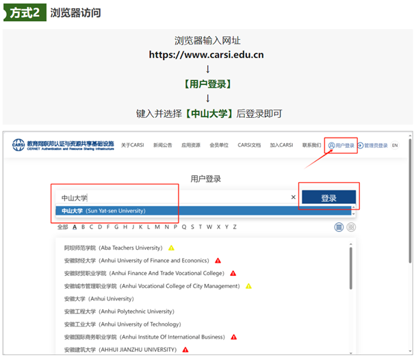Screen dimensions: 416x362
Task: Click the school list scroll-down arrow
Action: tap(351, 353)
